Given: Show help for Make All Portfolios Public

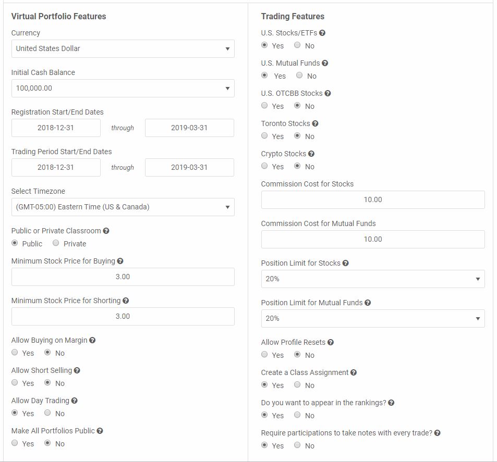Looking at the screenshot, I should 100,431.
